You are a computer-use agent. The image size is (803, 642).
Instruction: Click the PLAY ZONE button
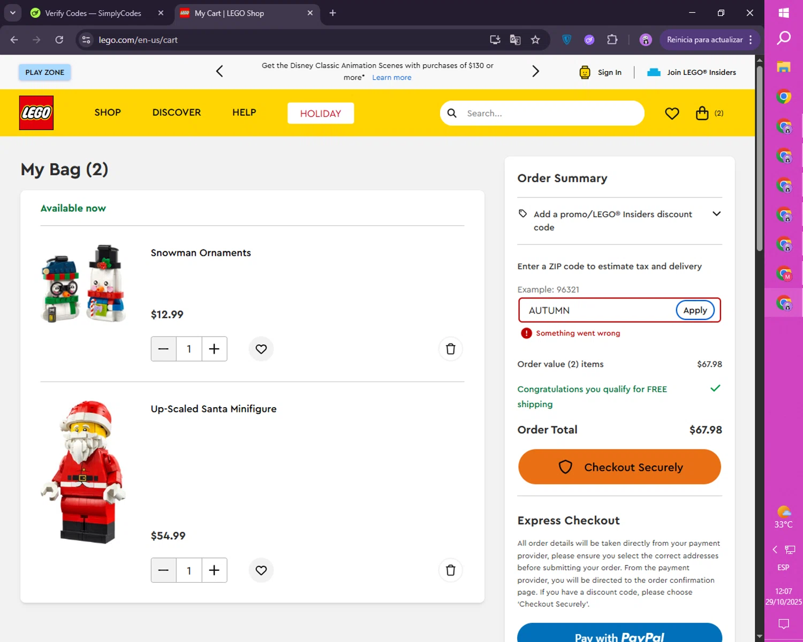tap(45, 72)
